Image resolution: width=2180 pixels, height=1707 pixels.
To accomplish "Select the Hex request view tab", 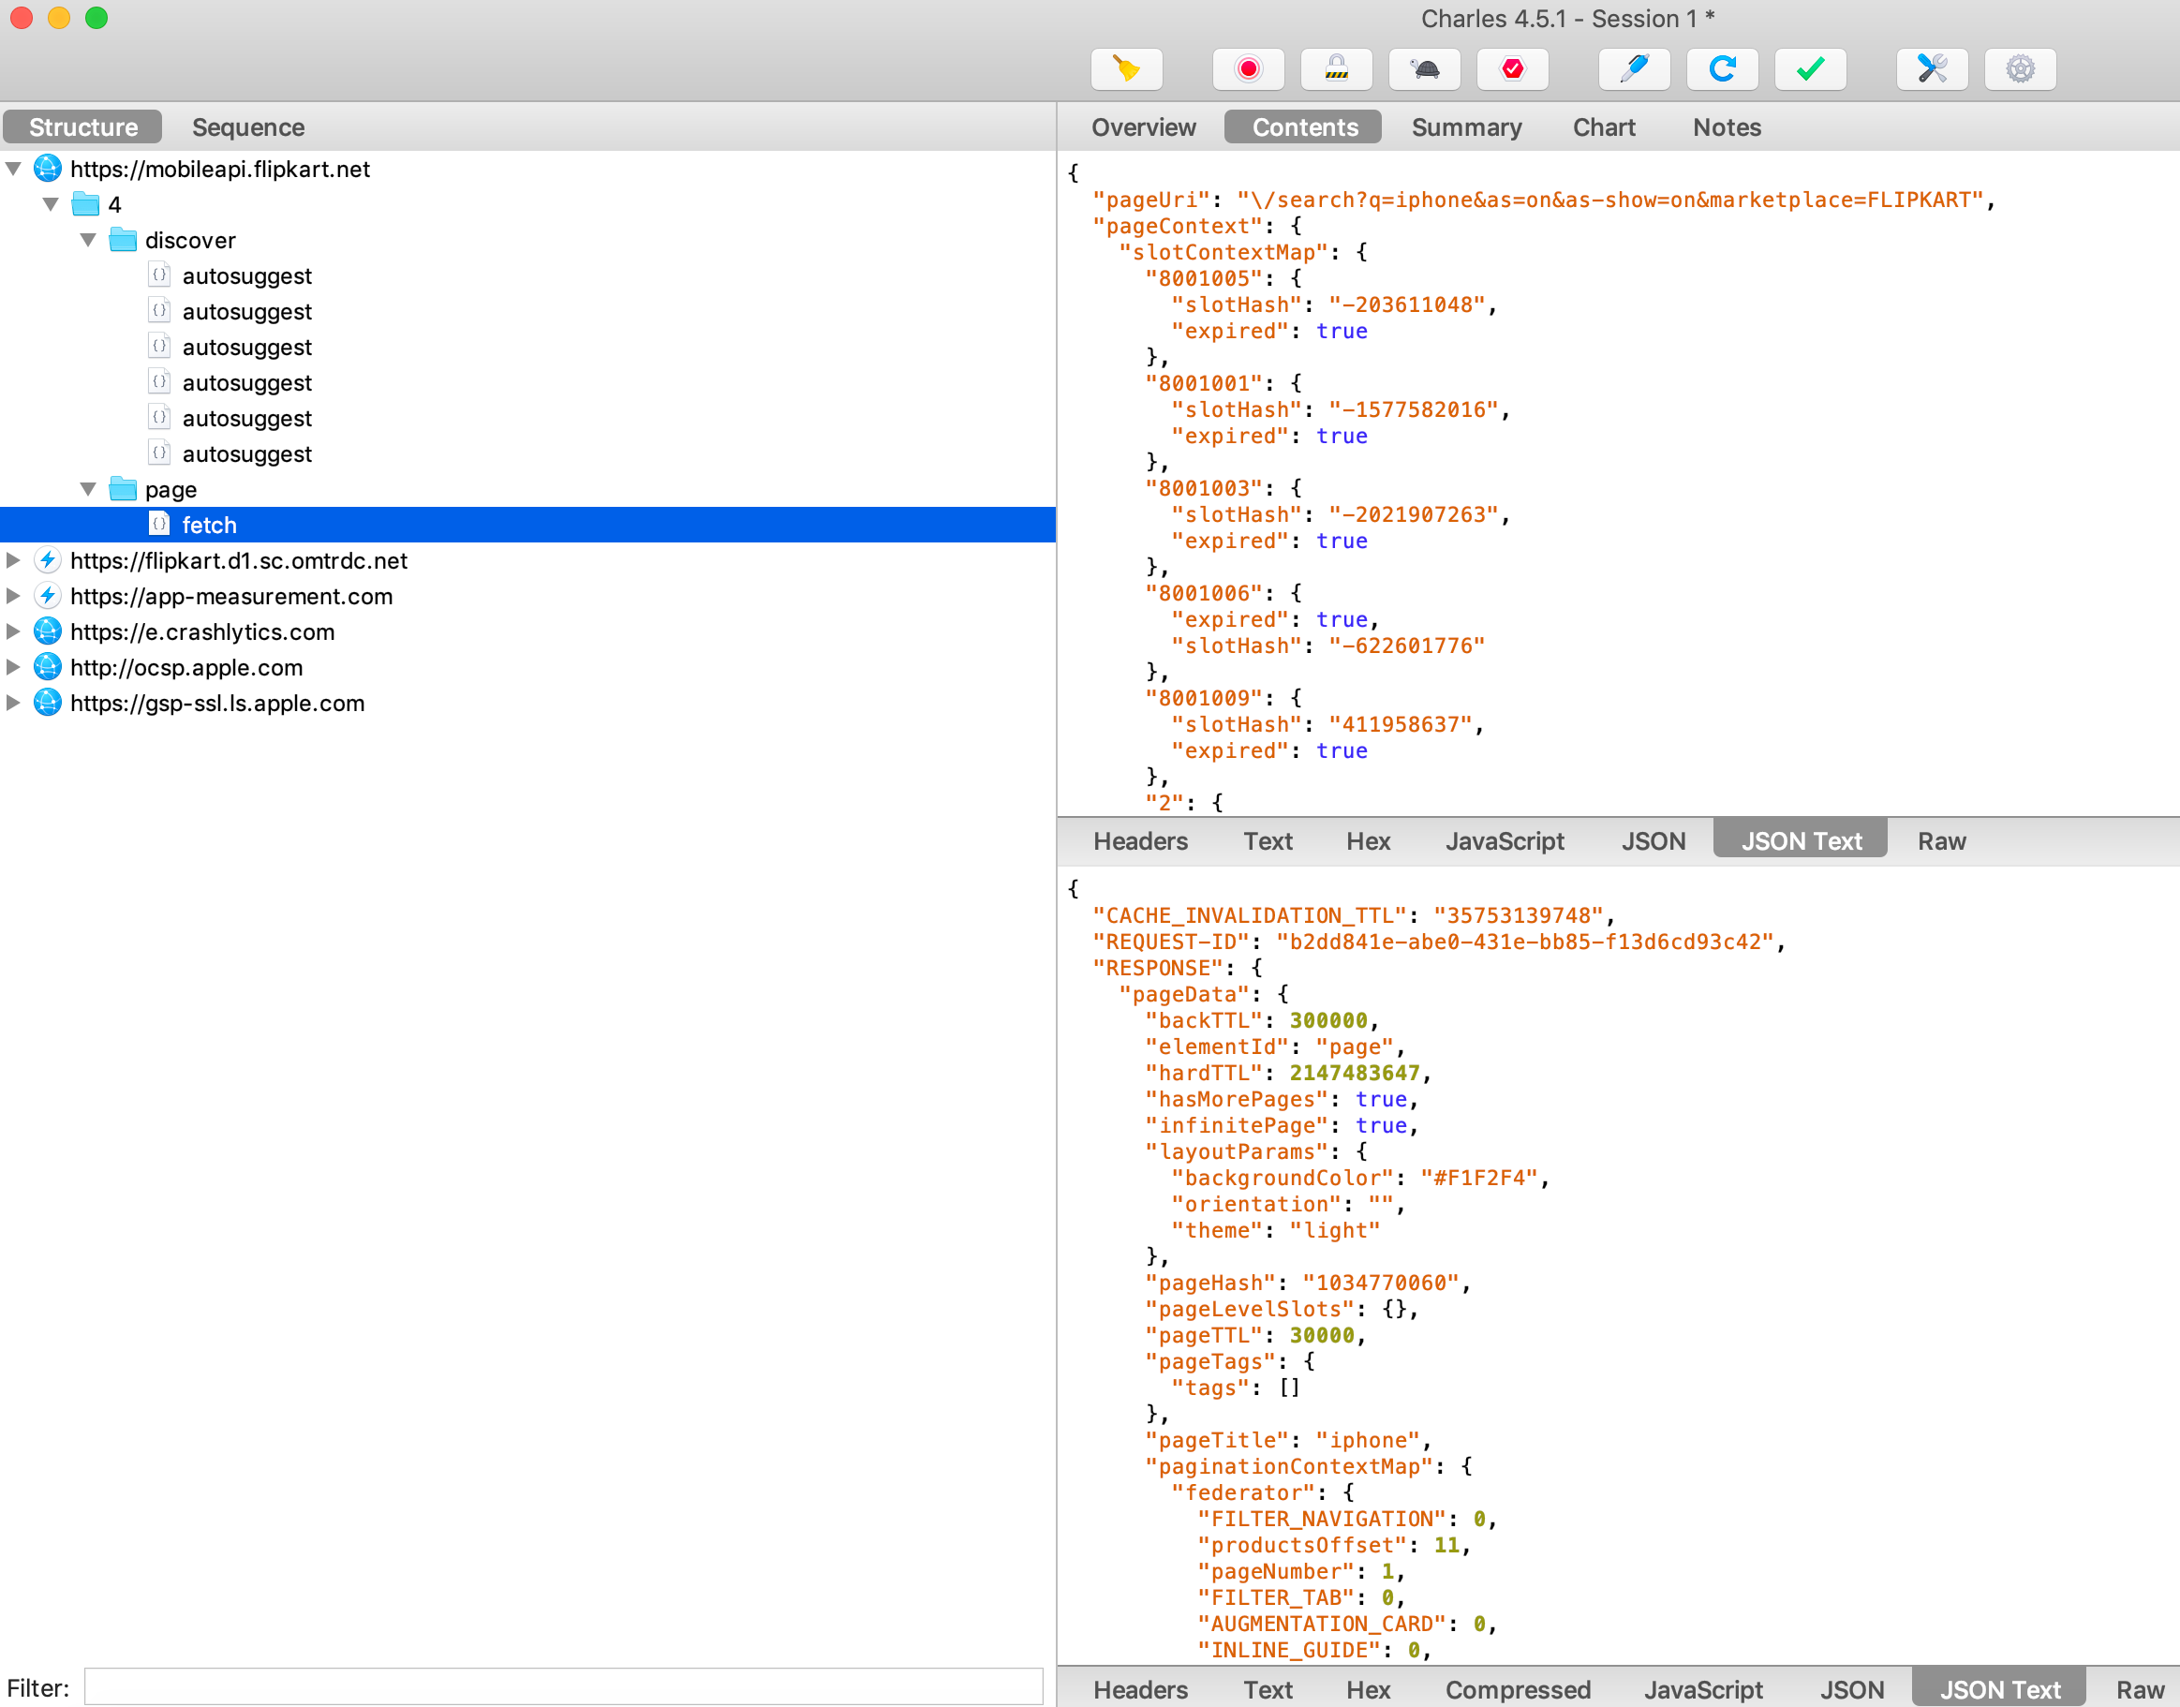I will pos(1368,841).
